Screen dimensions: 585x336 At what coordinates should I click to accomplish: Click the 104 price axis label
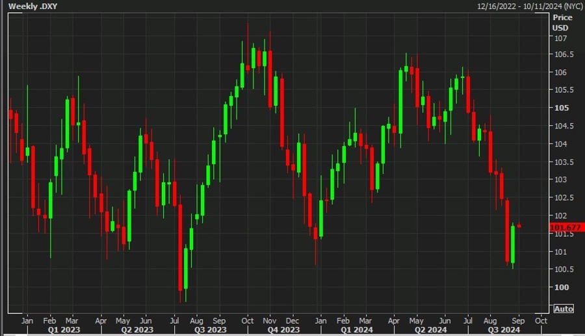pyautogui.click(x=560, y=144)
